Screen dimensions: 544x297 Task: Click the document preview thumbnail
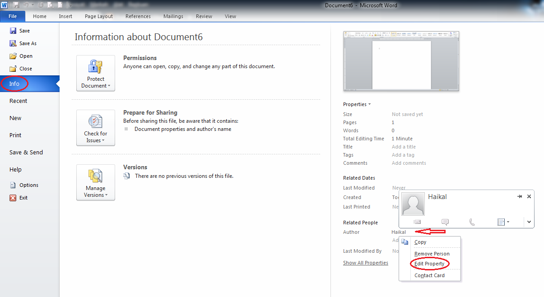(x=401, y=61)
